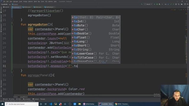Click the Debug bug icon
The image size is (189, 106).
tap(157, 4)
